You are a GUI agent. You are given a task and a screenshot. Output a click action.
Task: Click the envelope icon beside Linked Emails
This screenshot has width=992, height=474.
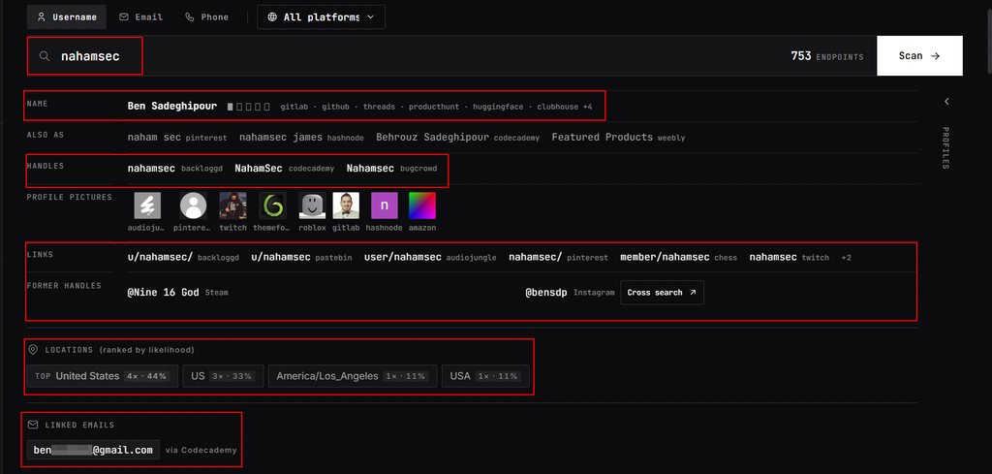pos(33,425)
